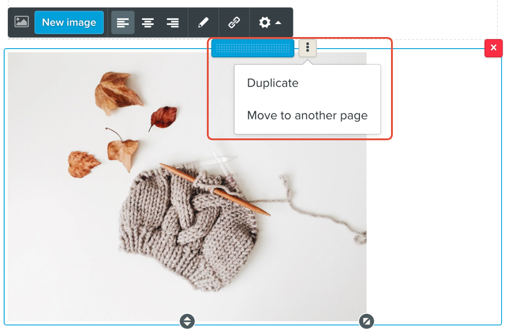Click the vertical resize handle below the image
Screen dimensions: 509x330
point(187,321)
